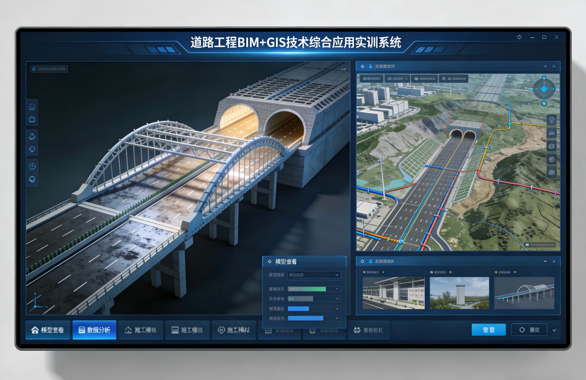The image size is (586, 380).
Task: Open the dropdown in the 模型查看 panel
Action: tap(315, 275)
